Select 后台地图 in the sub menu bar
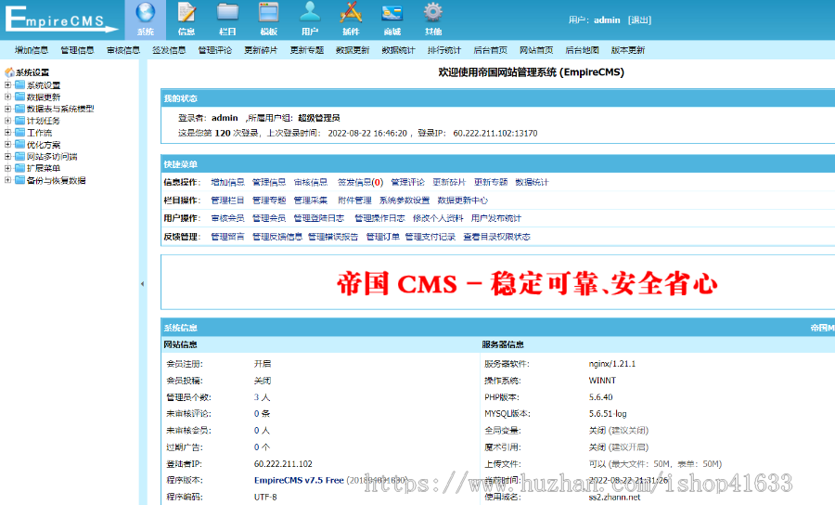835x505 pixels. tap(582, 50)
